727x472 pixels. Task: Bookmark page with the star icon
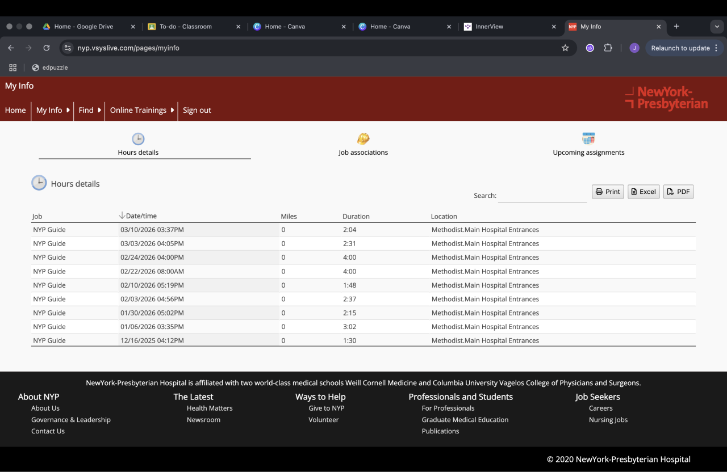tap(565, 48)
